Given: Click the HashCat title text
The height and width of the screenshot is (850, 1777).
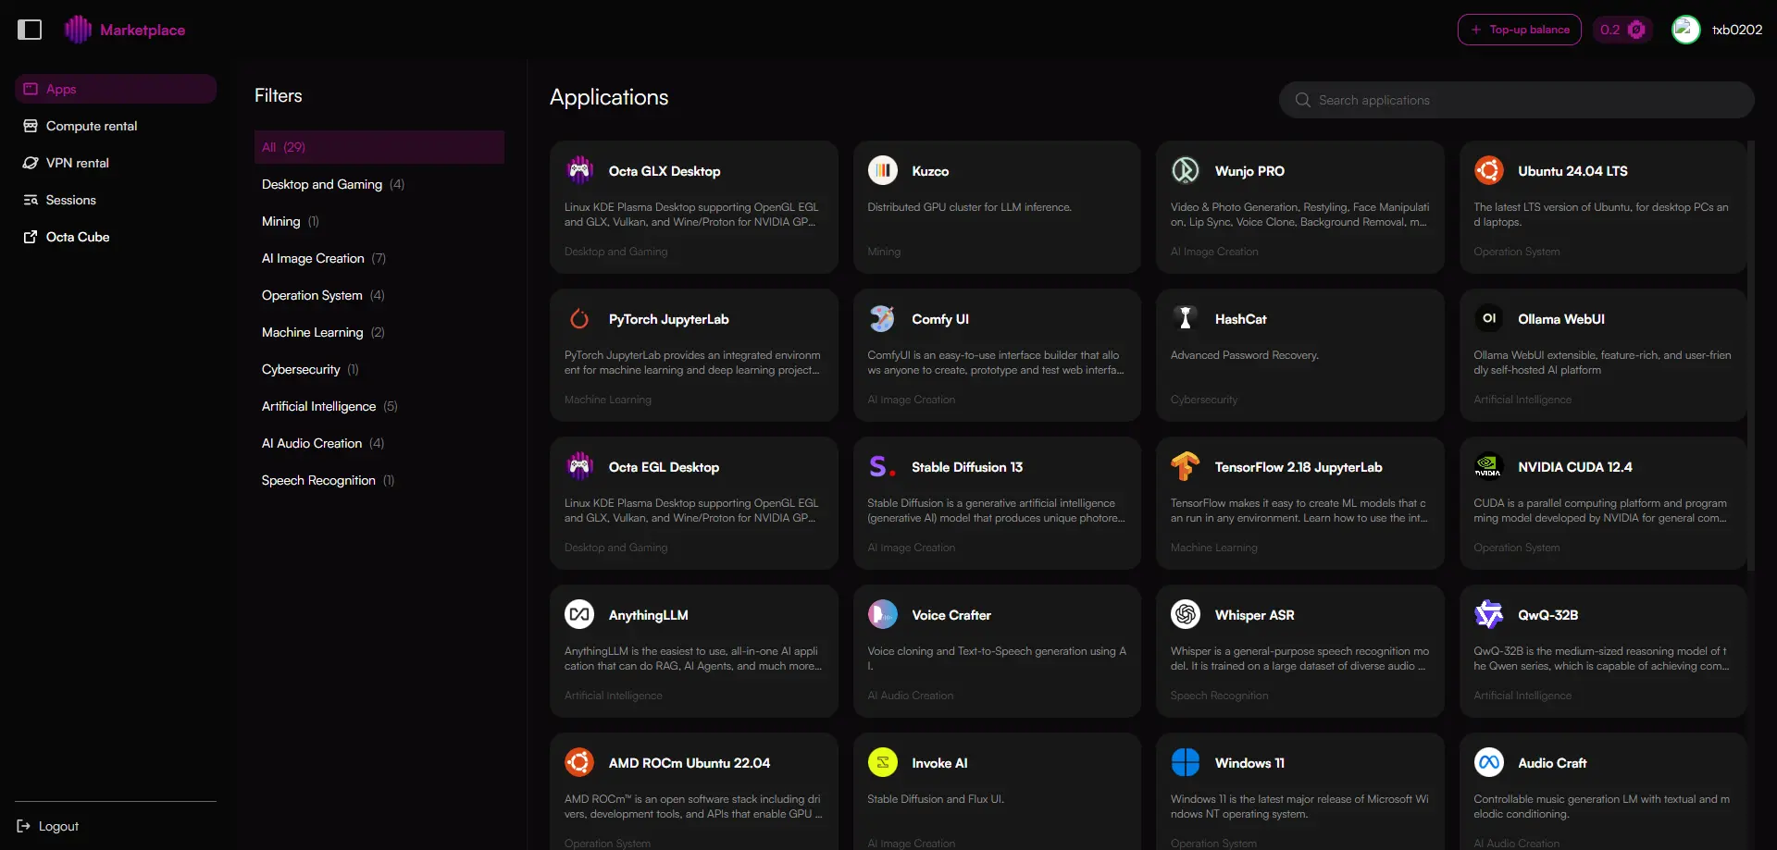Looking at the screenshot, I should 1240,319.
